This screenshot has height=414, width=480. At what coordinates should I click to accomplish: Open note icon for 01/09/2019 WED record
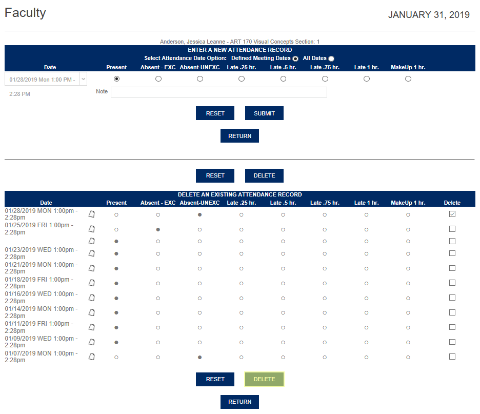pyautogui.click(x=91, y=342)
